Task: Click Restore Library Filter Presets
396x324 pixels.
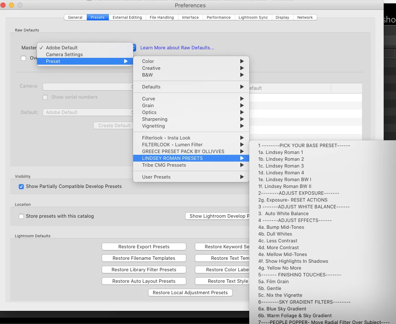Action: tap(144, 270)
